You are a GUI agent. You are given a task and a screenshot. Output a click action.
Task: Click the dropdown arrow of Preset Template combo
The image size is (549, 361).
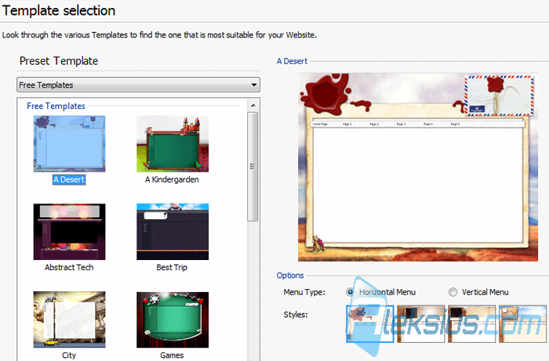[254, 85]
